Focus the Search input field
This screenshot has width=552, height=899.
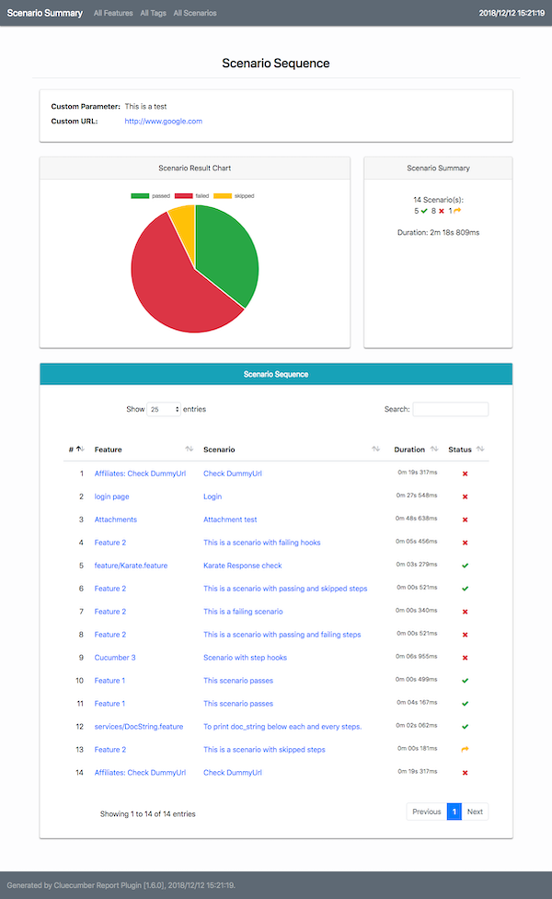point(451,409)
